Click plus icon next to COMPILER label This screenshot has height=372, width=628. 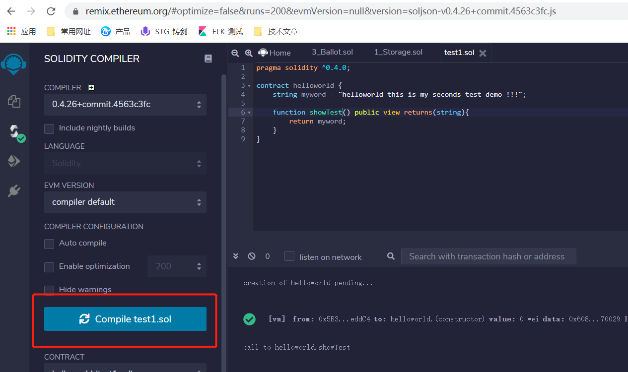coord(91,87)
